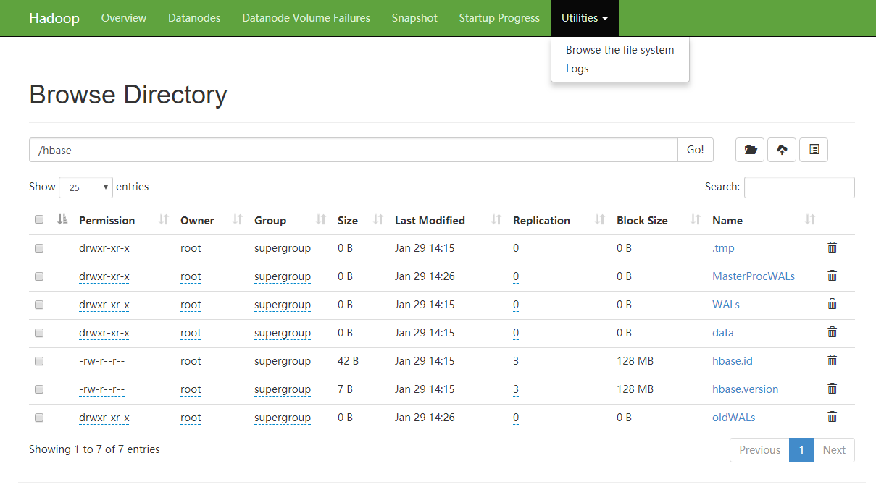The height and width of the screenshot is (487, 876).
Task: Click the cut and paste list icon
Action: pos(814,150)
